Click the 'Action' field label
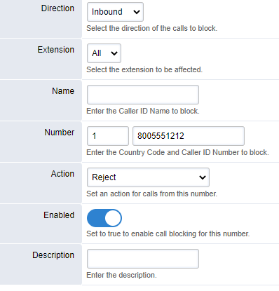279x291 pixels. pyautogui.click(x=62, y=174)
